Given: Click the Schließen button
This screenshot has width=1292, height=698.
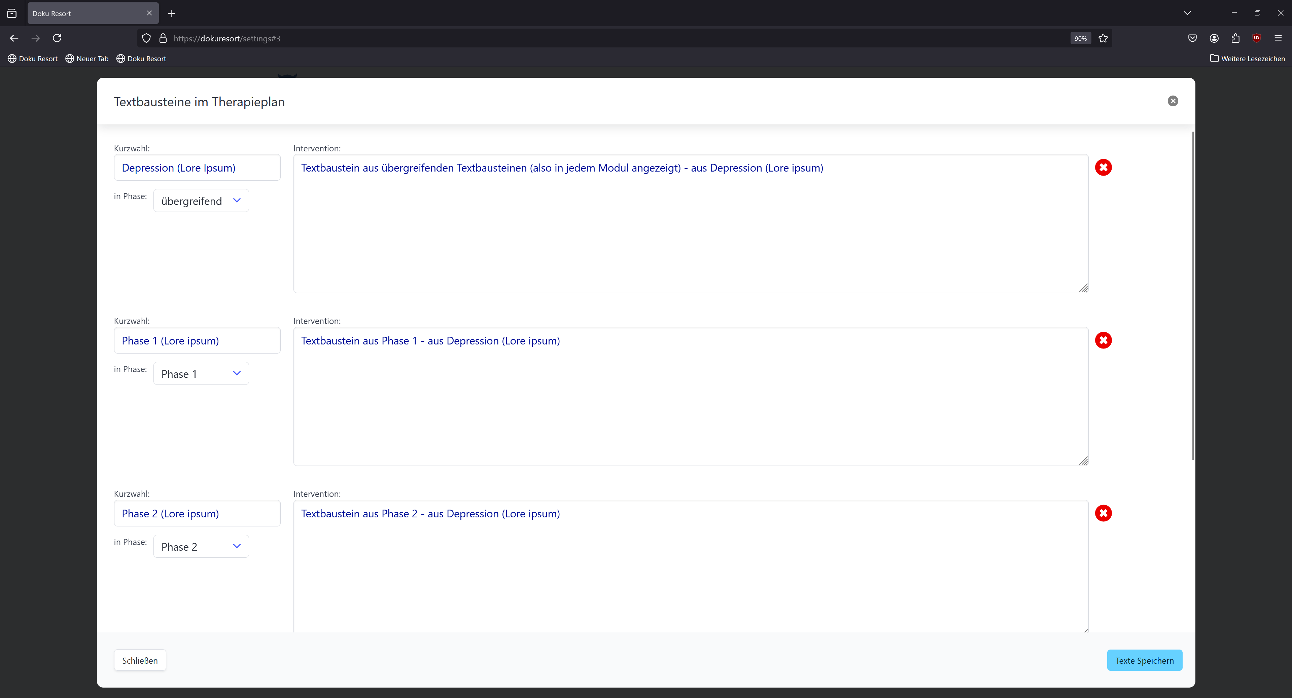Looking at the screenshot, I should 139,660.
